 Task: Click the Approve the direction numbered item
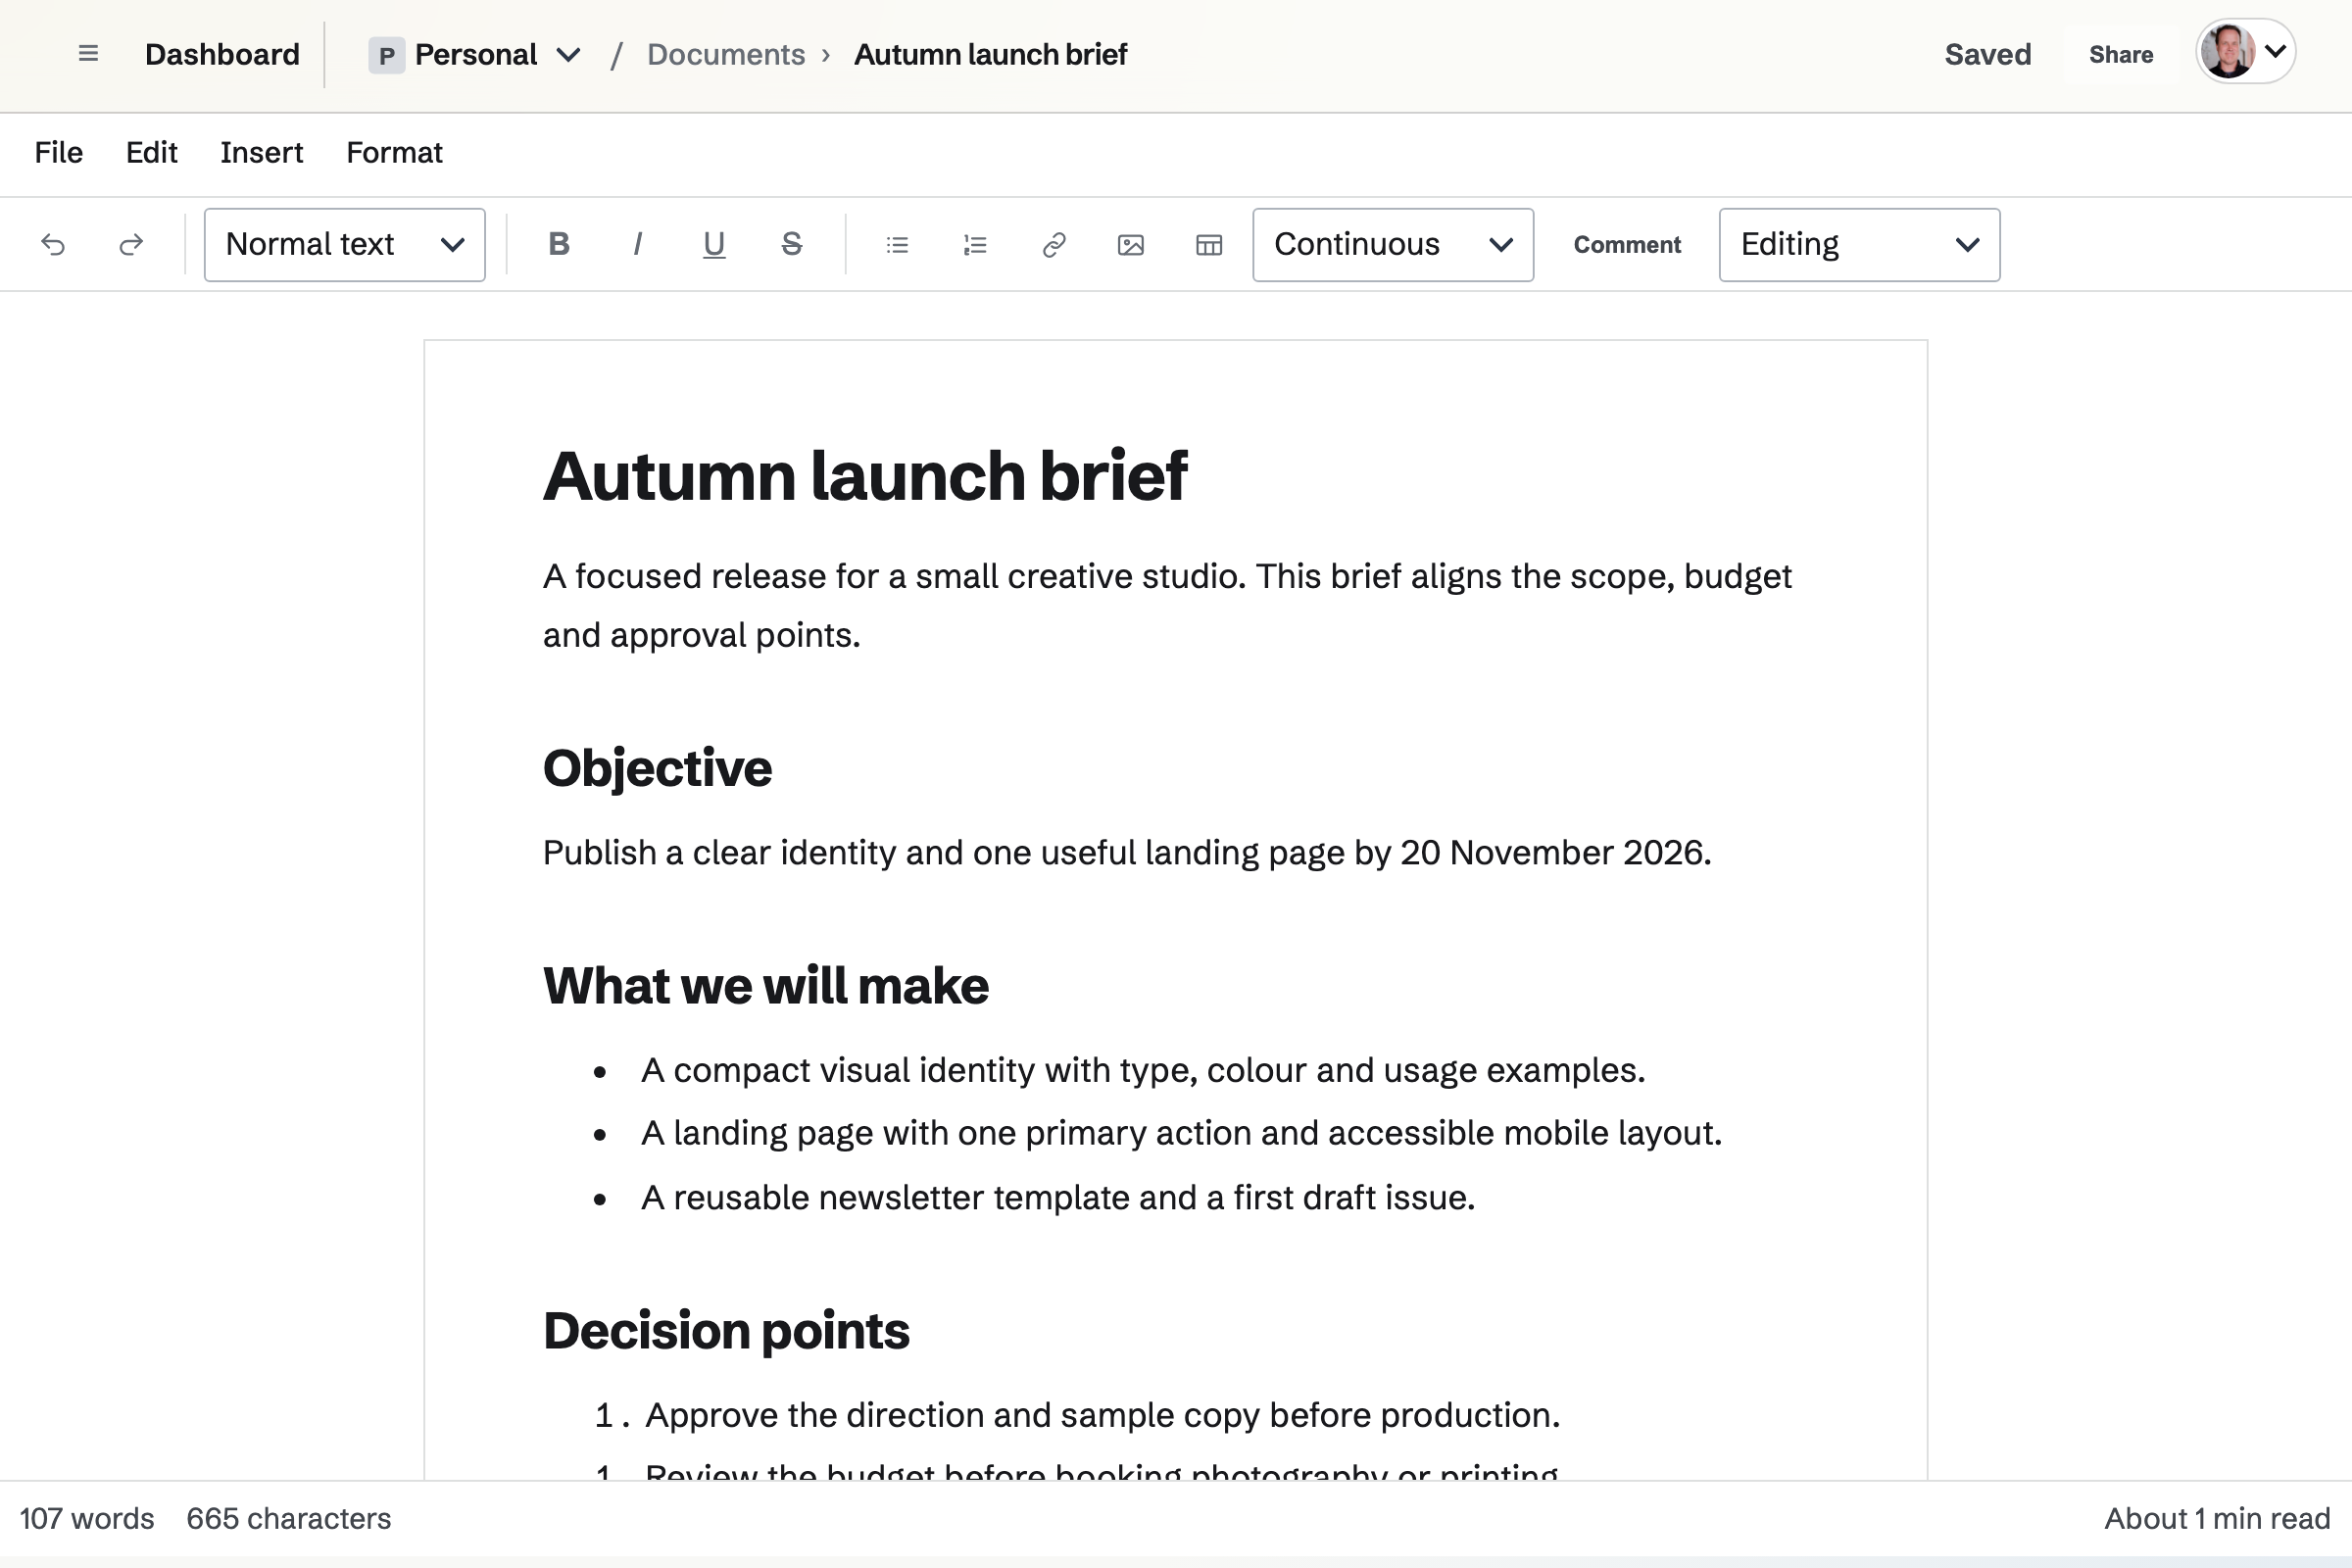(x=1102, y=1415)
